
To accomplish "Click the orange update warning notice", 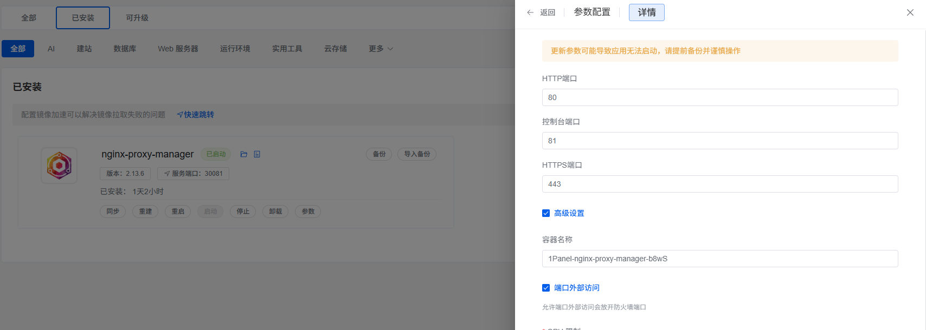I will 720,51.
